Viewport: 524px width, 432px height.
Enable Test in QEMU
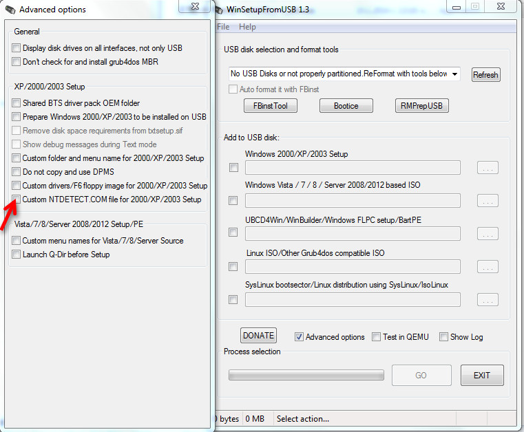tap(376, 337)
